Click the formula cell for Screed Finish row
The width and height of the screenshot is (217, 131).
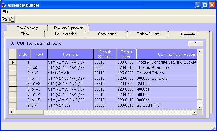[x=70, y=105]
